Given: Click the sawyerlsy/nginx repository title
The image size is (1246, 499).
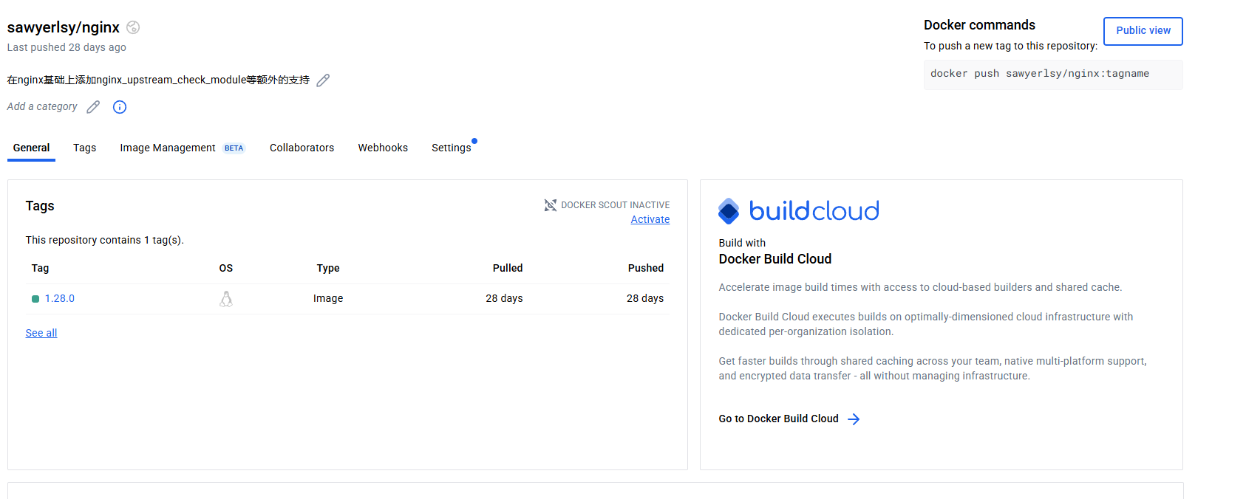Looking at the screenshot, I should click(64, 27).
